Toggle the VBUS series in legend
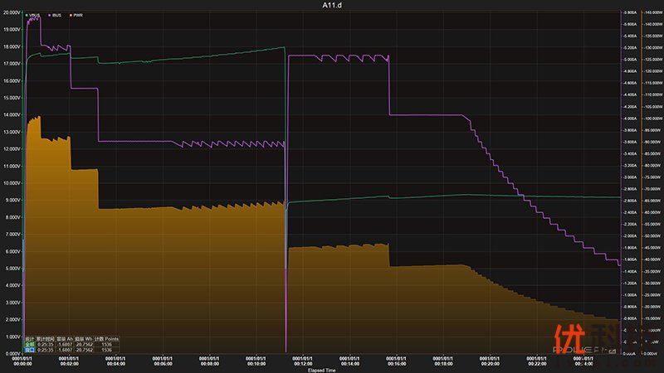This screenshot has width=664, height=373. pos(37,15)
